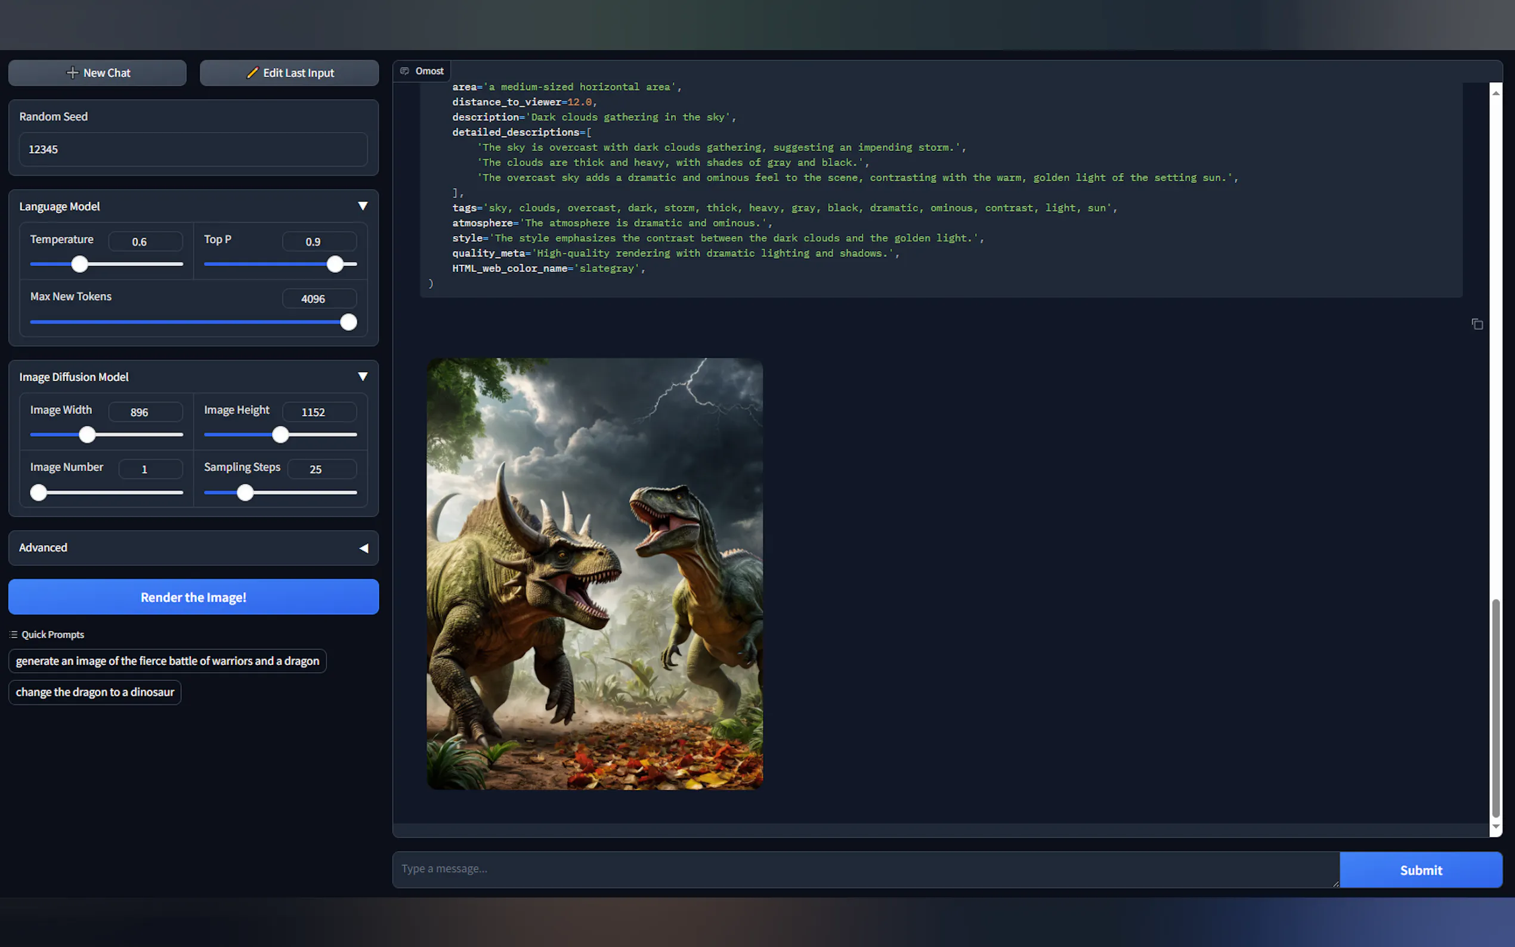Viewport: 1515px width, 947px height.
Task: Click the pencil icon on Edit Last Input
Action: pos(252,73)
